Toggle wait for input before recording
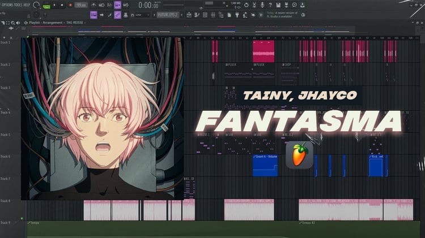 point(101,5)
